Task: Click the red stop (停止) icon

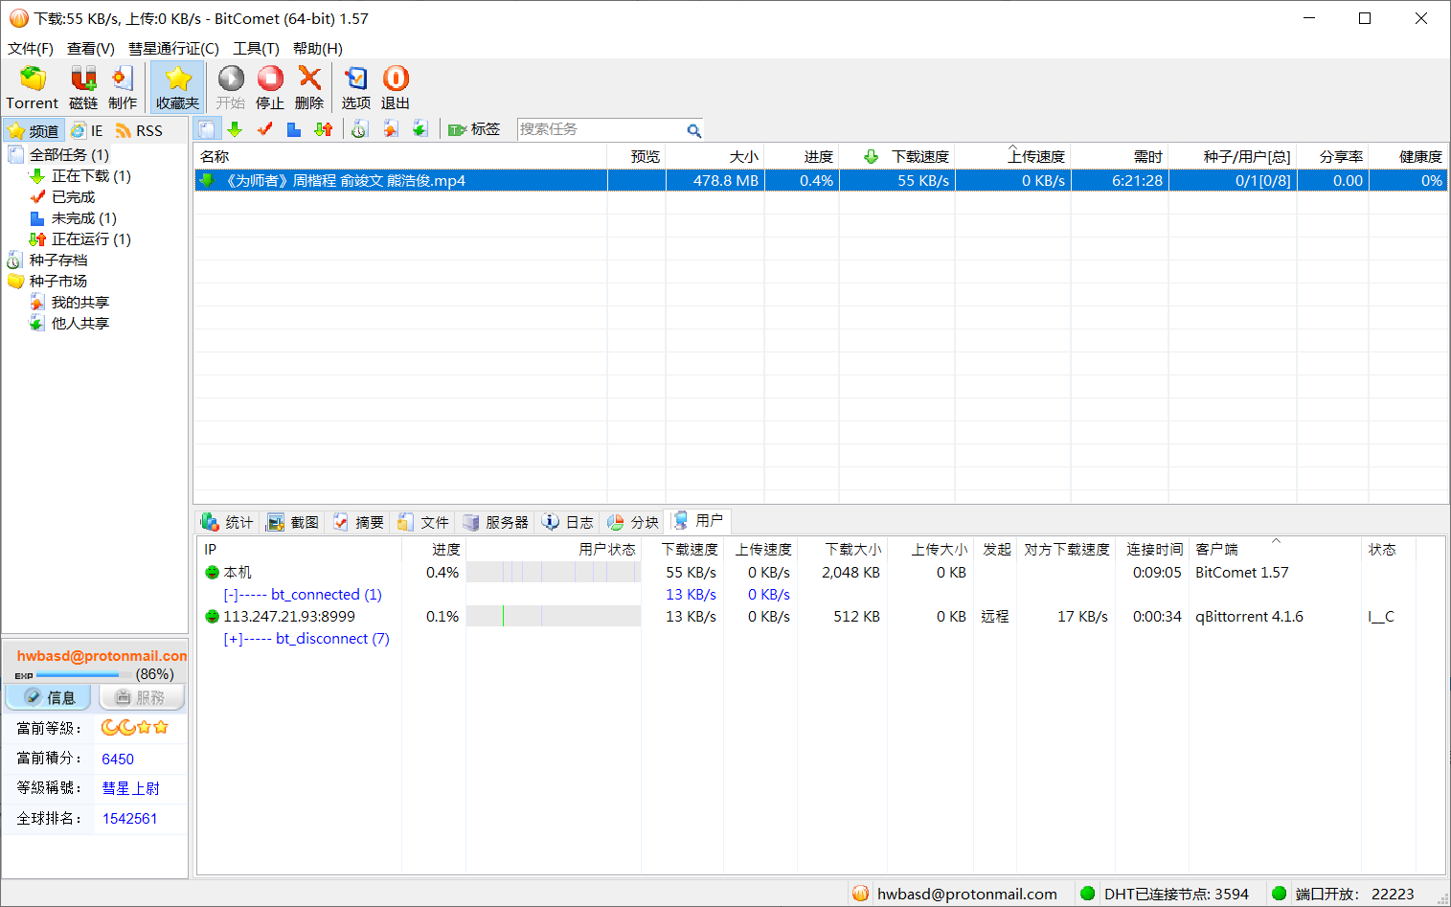Action: [270, 79]
